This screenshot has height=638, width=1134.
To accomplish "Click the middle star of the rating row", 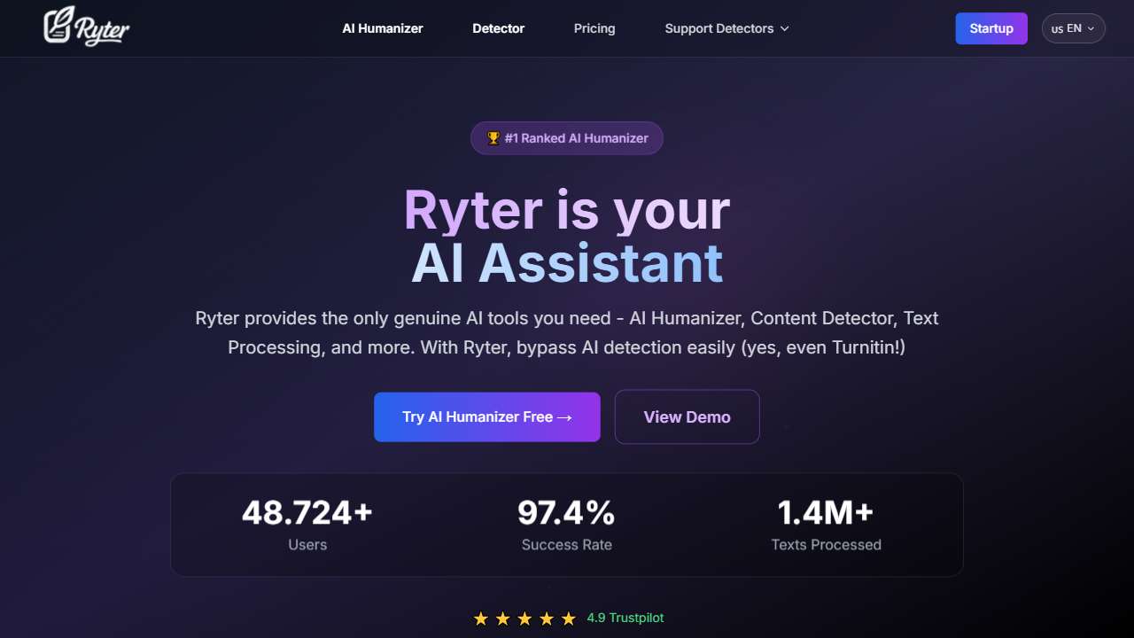I will [524, 619].
